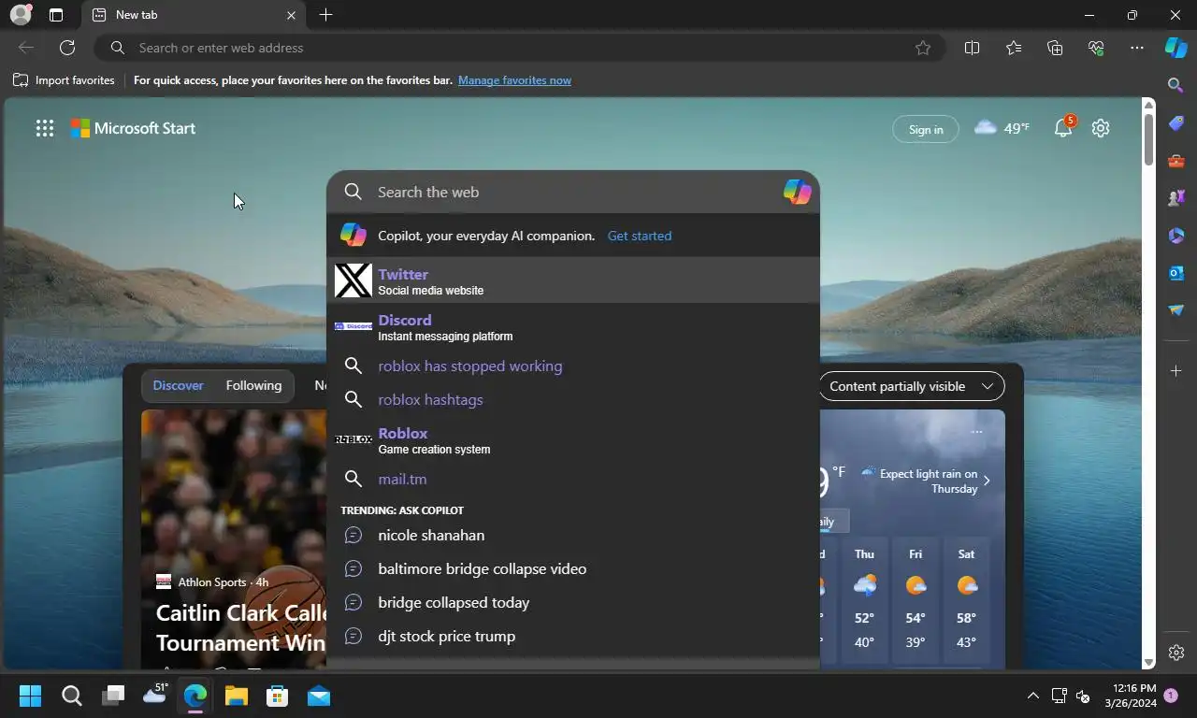The width and height of the screenshot is (1197, 718).
Task: Open Settings and more menu
Action: pyautogui.click(x=1137, y=48)
